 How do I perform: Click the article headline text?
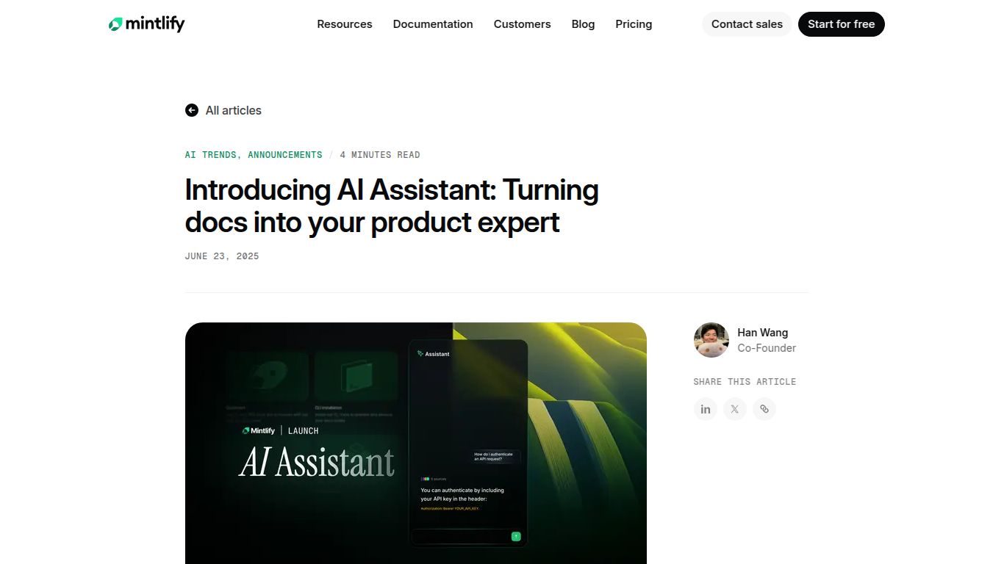point(392,206)
